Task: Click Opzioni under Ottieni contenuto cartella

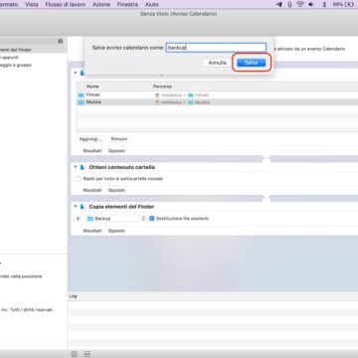Action: pyautogui.click(x=116, y=190)
